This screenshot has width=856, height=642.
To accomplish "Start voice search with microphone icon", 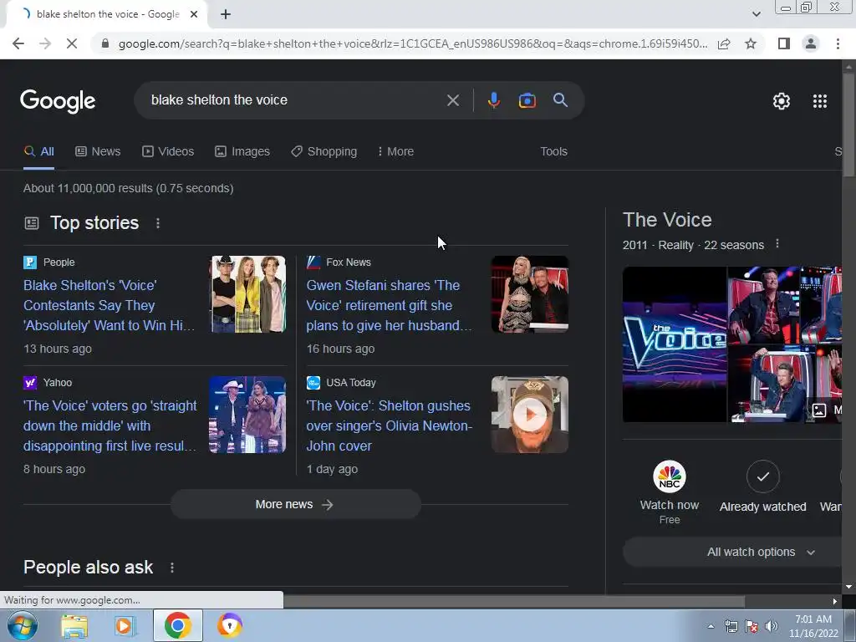I will point(493,100).
